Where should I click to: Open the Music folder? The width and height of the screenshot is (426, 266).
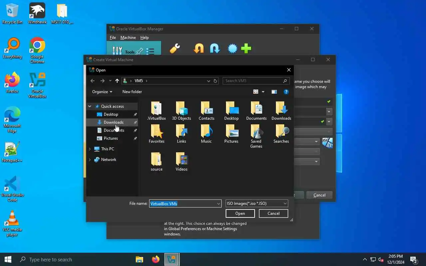click(206, 134)
